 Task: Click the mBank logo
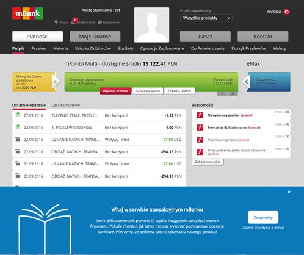coord(27,13)
